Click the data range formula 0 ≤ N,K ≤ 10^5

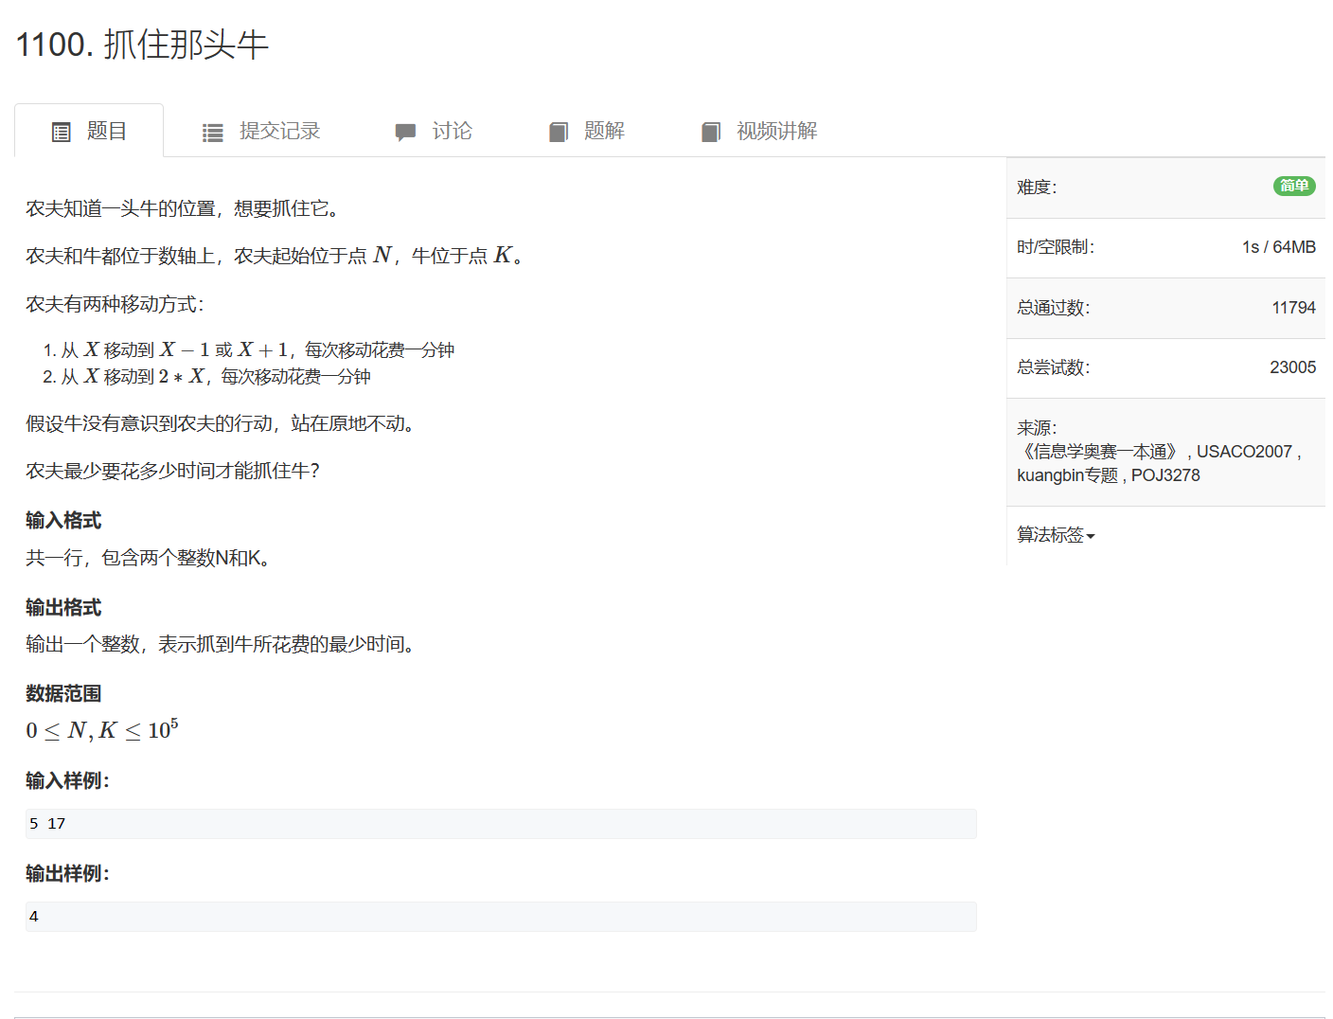[102, 729]
